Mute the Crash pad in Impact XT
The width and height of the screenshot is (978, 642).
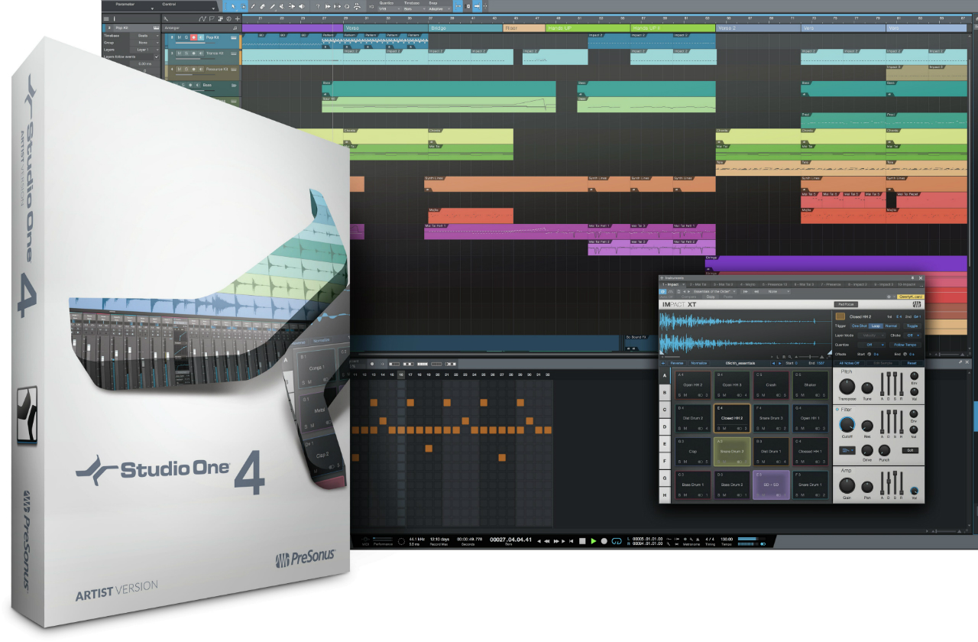pos(763,395)
